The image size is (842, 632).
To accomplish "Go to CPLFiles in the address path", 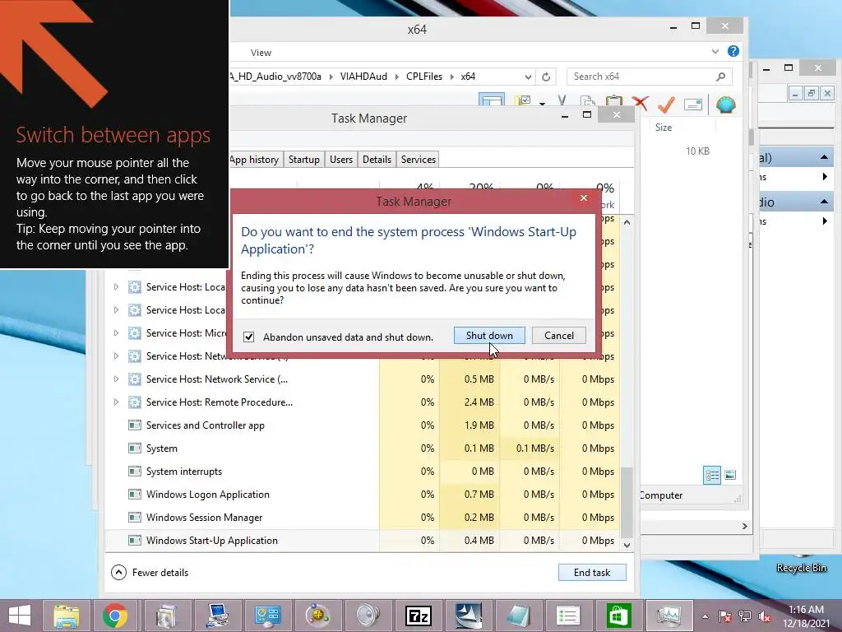I will (424, 77).
